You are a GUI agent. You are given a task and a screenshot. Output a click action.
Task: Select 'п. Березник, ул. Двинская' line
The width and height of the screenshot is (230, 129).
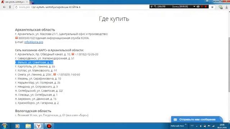[x=36, y=99]
